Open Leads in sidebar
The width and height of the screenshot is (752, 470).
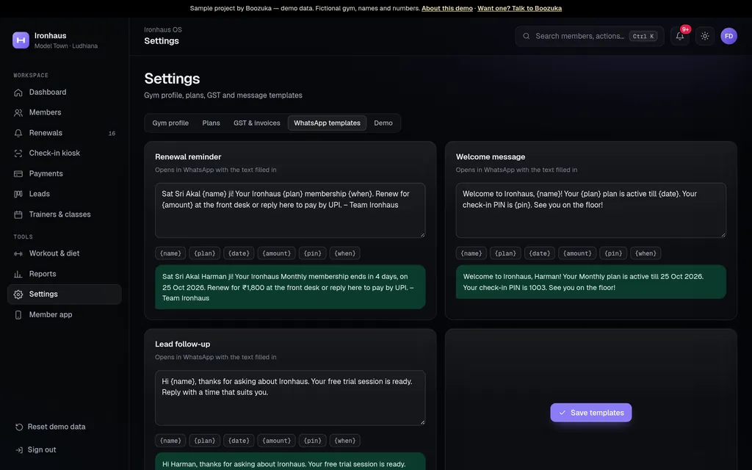pos(65,194)
